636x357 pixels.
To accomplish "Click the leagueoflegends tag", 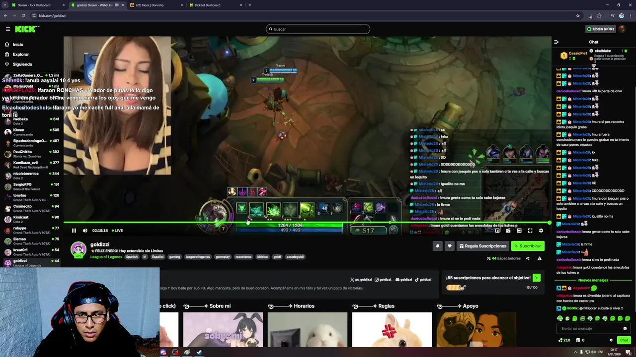I will coord(198,257).
